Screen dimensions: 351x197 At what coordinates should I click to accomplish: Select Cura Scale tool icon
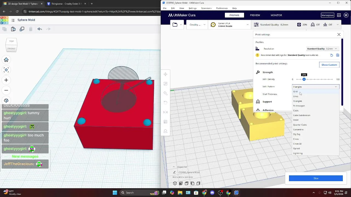[x=165, y=84]
